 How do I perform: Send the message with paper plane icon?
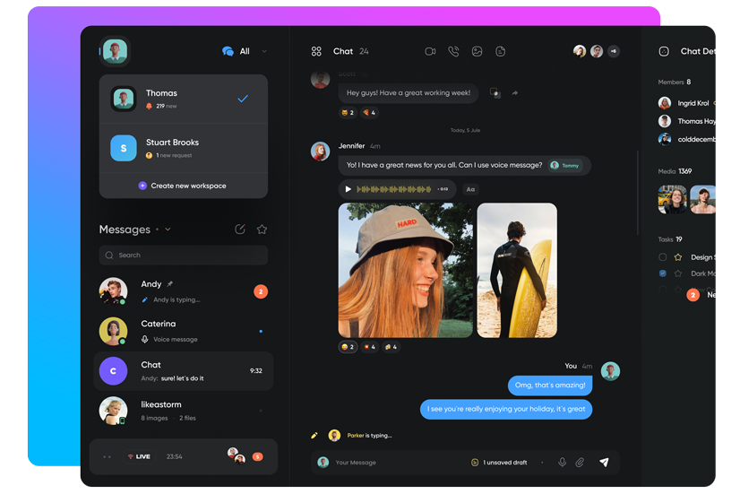[x=604, y=462]
